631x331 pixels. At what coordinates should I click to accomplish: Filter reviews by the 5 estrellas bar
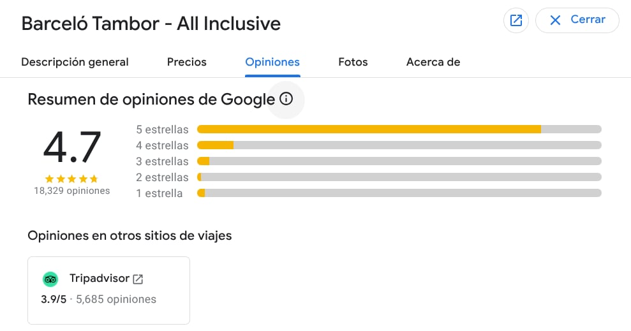pyautogui.click(x=399, y=129)
